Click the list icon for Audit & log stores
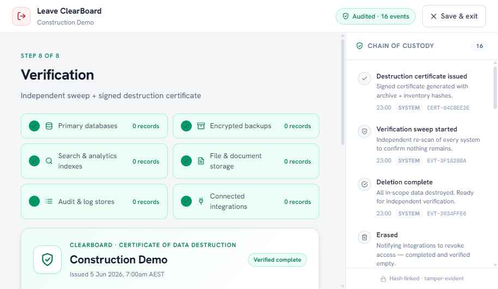Screen dimensions: 498x289 click(49, 201)
